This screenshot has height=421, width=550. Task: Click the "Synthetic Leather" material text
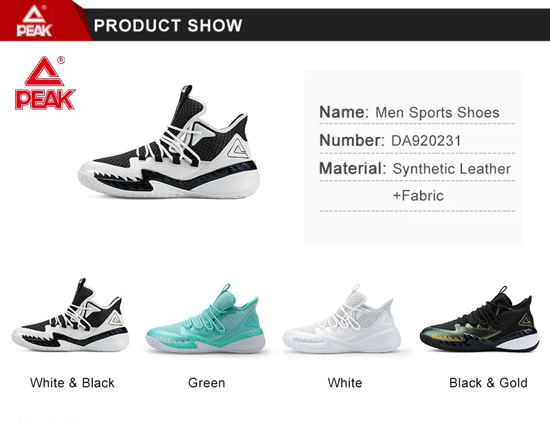[452, 169]
